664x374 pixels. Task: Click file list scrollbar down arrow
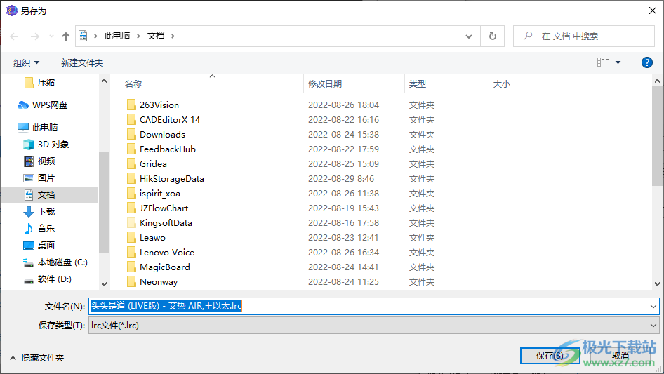click(657, 283)
